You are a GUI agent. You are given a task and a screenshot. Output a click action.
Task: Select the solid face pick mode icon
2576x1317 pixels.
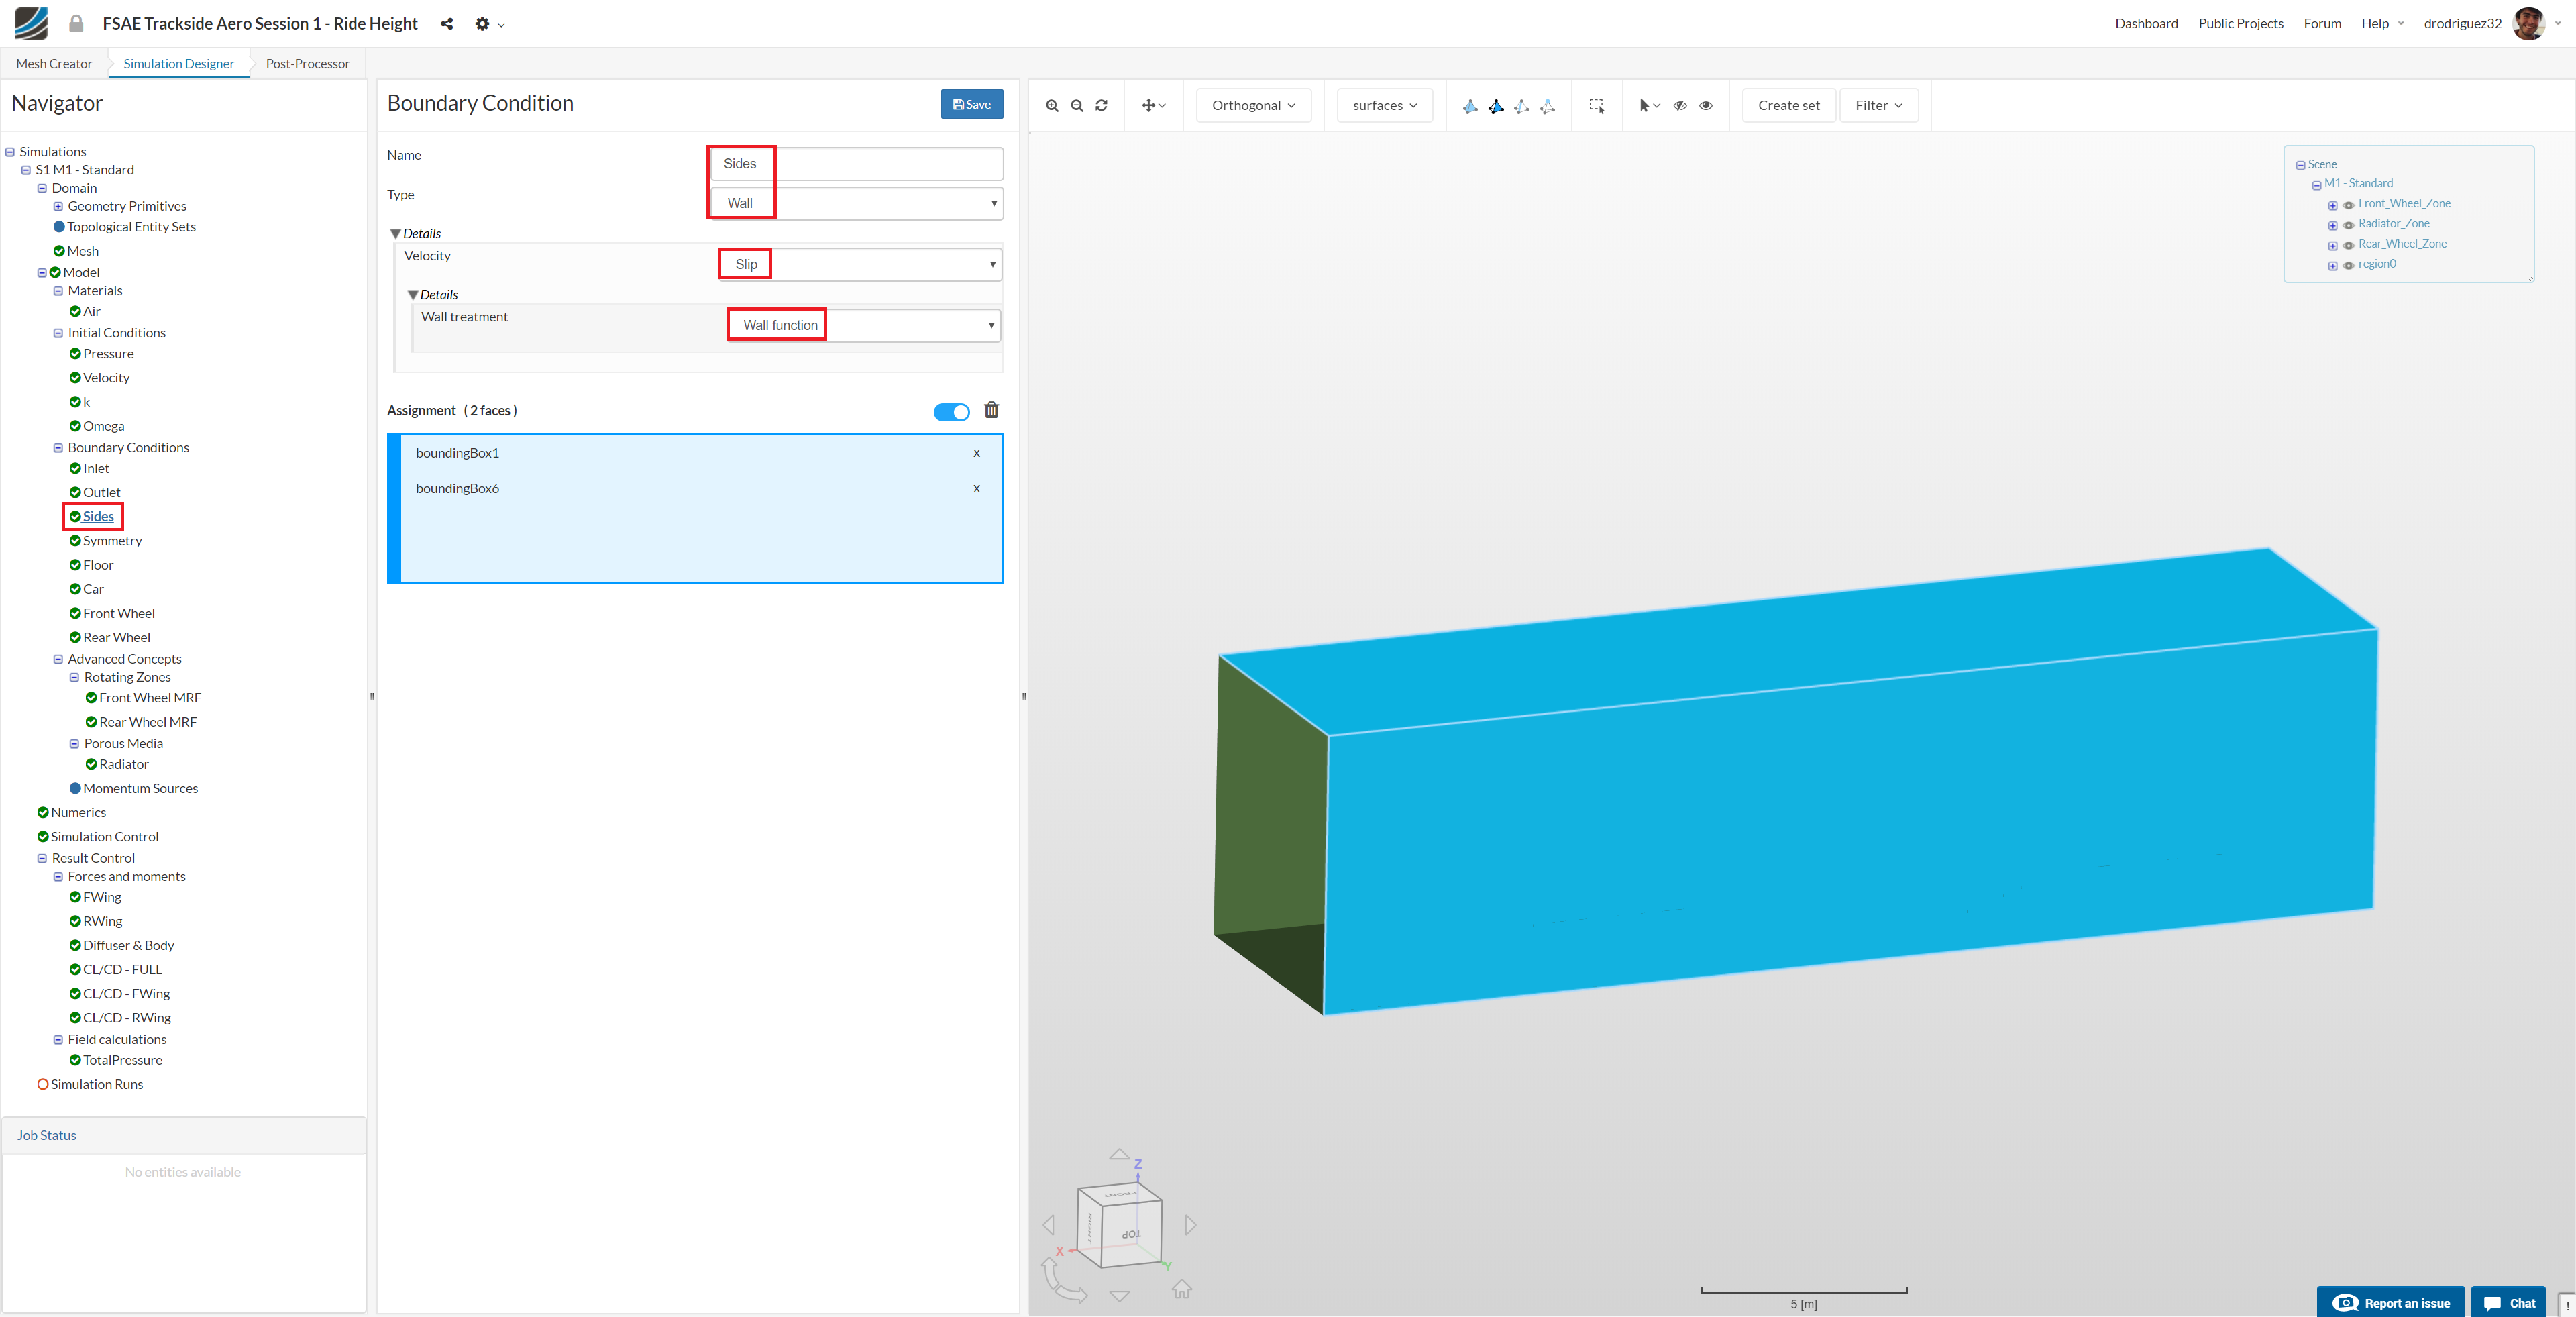[x=1495, y=106]
